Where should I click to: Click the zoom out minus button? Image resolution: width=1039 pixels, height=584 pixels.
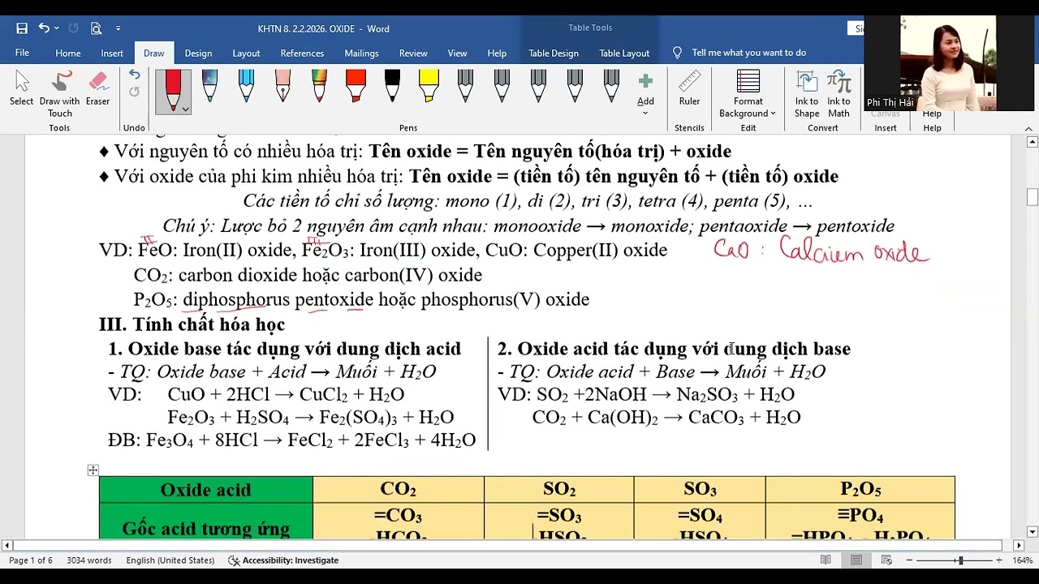(x=909, y=560)
